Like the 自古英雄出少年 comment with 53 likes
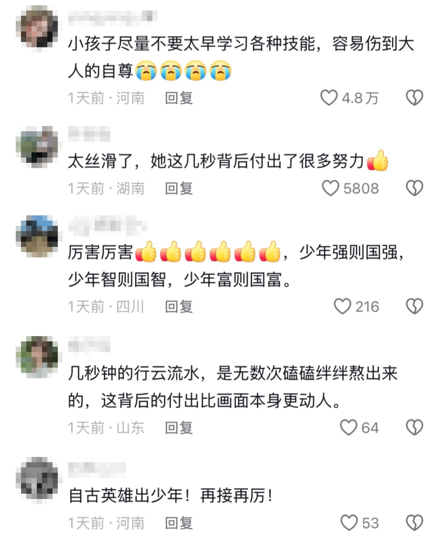Viewport: 442px width, 535px height. [x=349, y=523]
